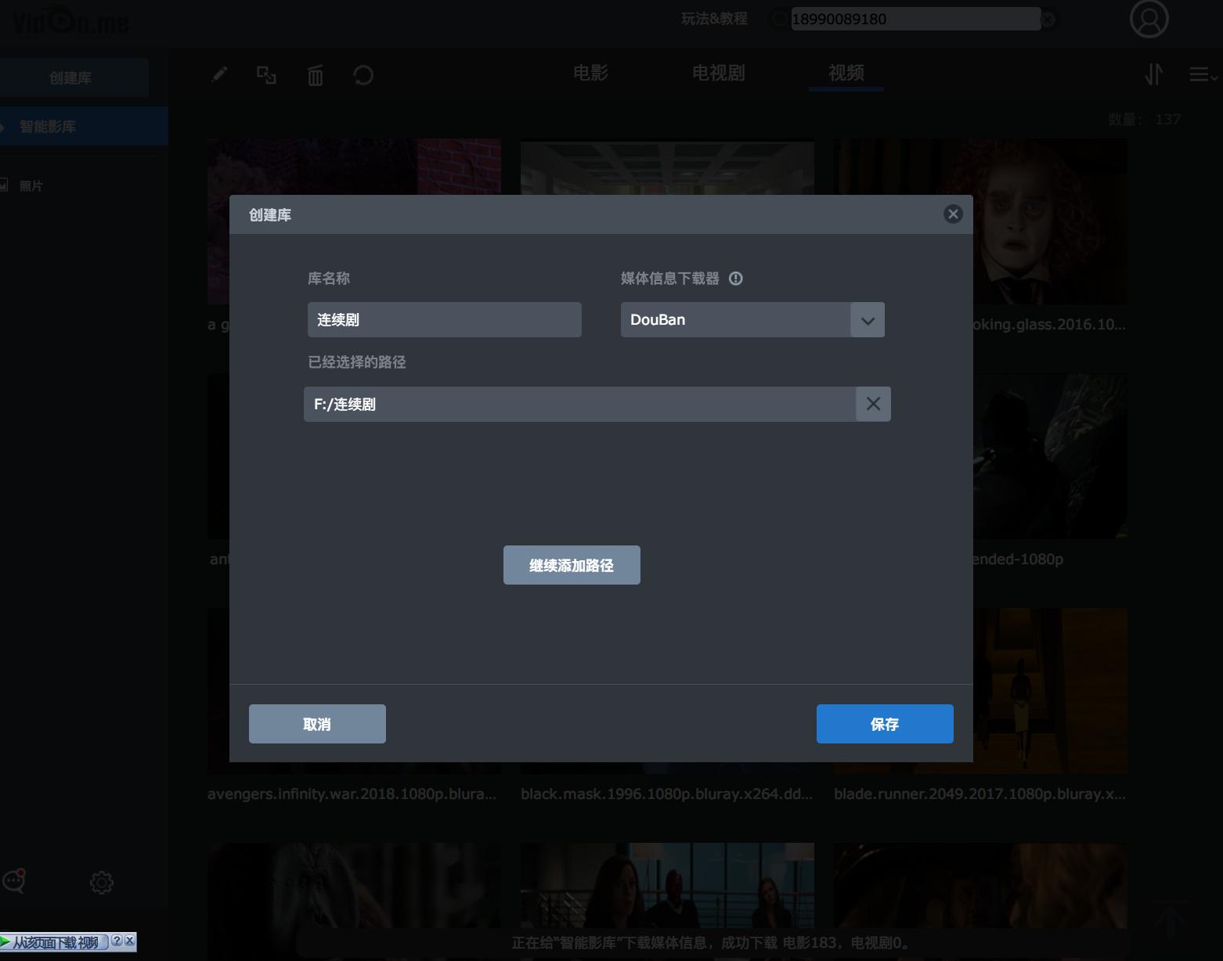The image size is (1223, 961).
Task: Click the search box containing 18990089180
Action: (915, 19)
